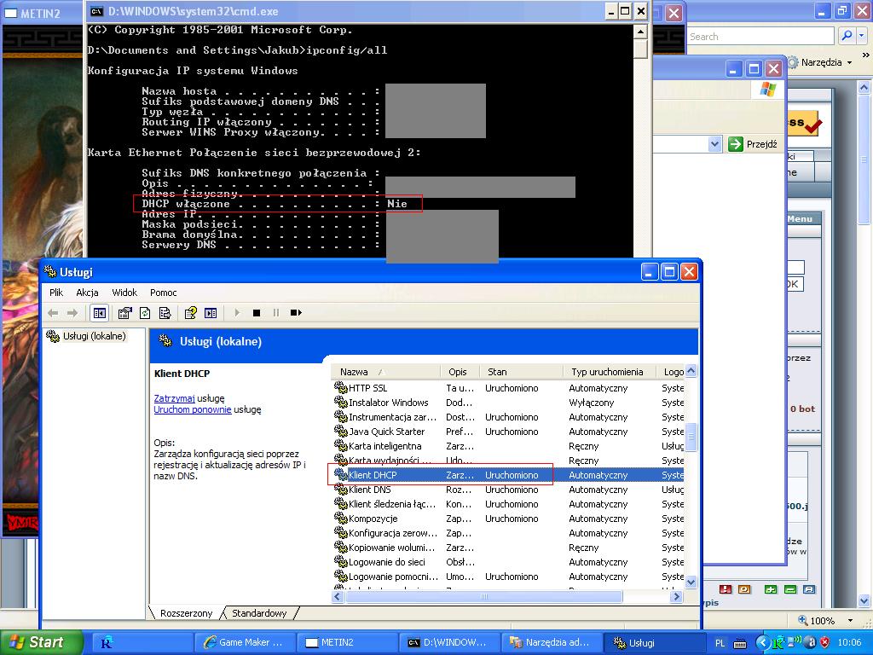Toggle the action pane toolbar icon
The height and width of the screenshot is (655, 873).
tap(211, 313)
